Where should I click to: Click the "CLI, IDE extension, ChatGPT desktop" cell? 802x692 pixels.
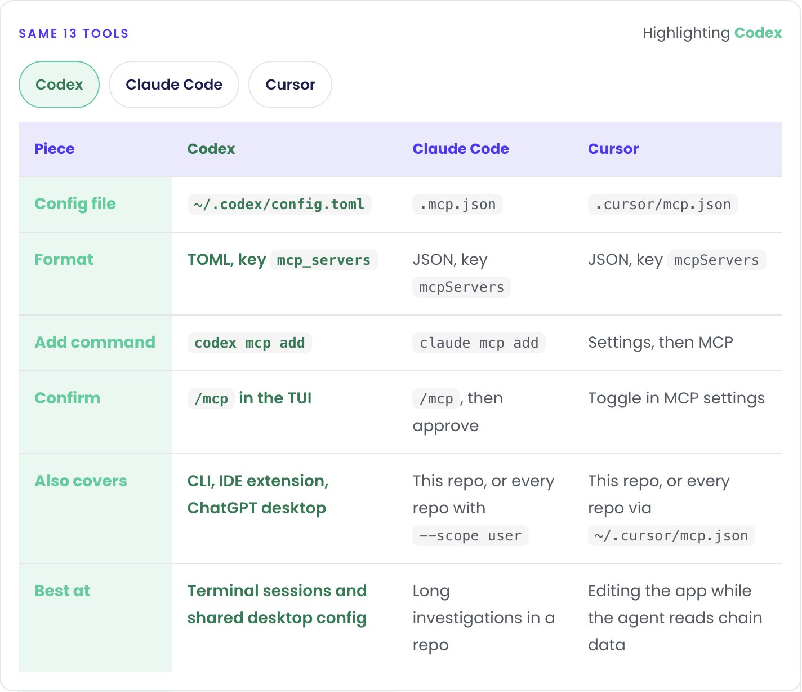258,495
